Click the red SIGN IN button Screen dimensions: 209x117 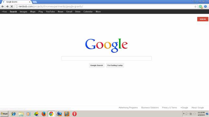pyautogui.click(x=203, y=19)
